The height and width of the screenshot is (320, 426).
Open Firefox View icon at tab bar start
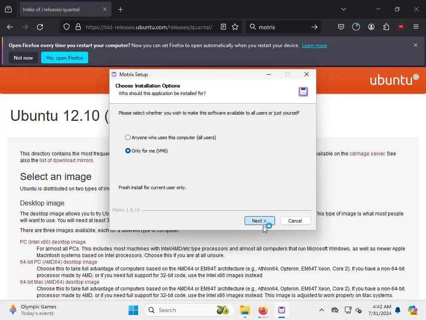point(8,10)
